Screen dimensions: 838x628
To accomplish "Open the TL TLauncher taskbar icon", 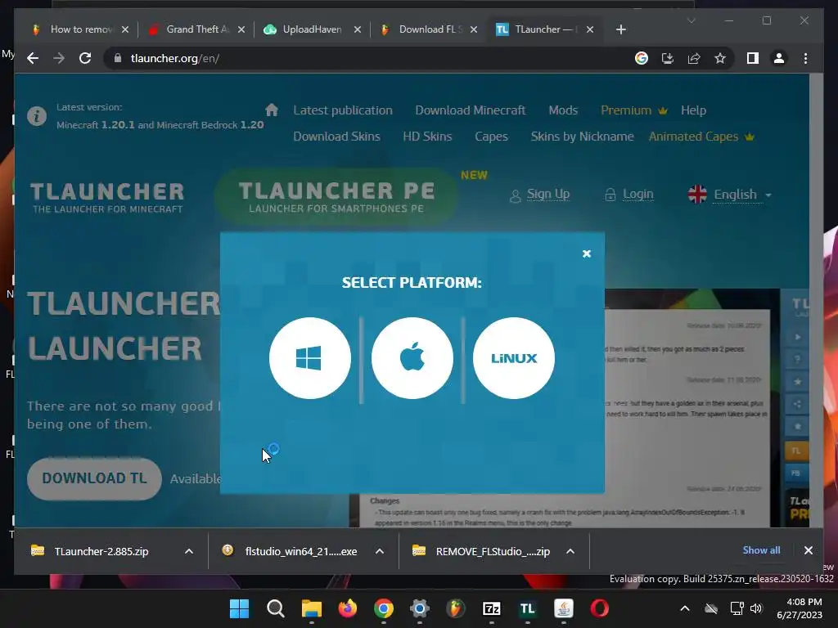I will click(528, 608).
